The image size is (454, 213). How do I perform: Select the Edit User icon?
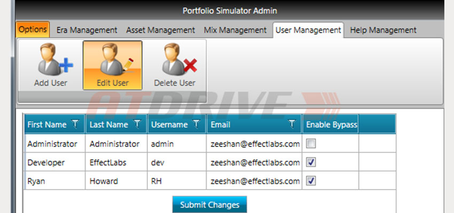pyautogui.click(x=113, y=65)
